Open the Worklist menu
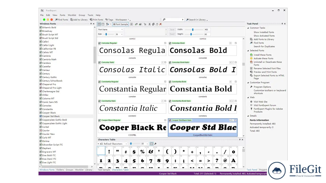This screenshot has height=183, width=326. [72, 15]
